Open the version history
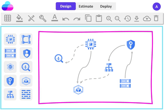The width and height of the screenshot is (165, 111). pos(127,18)
